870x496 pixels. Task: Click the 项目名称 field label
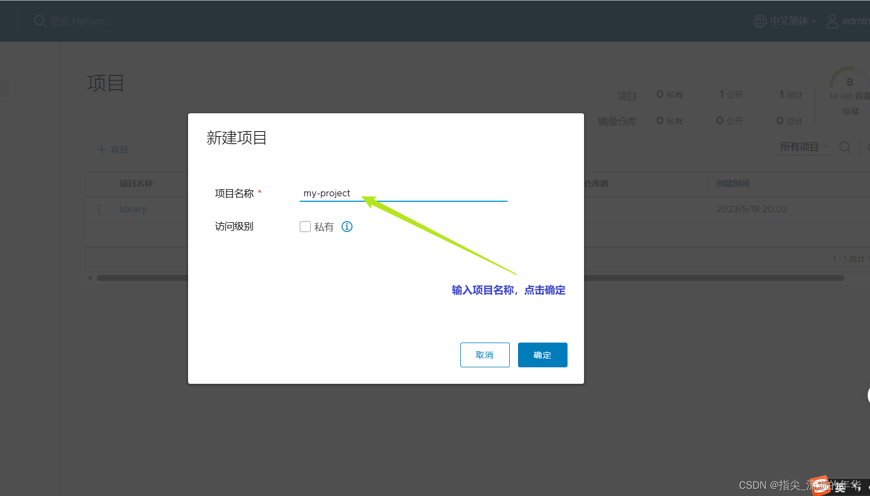(x=234, y=194)
